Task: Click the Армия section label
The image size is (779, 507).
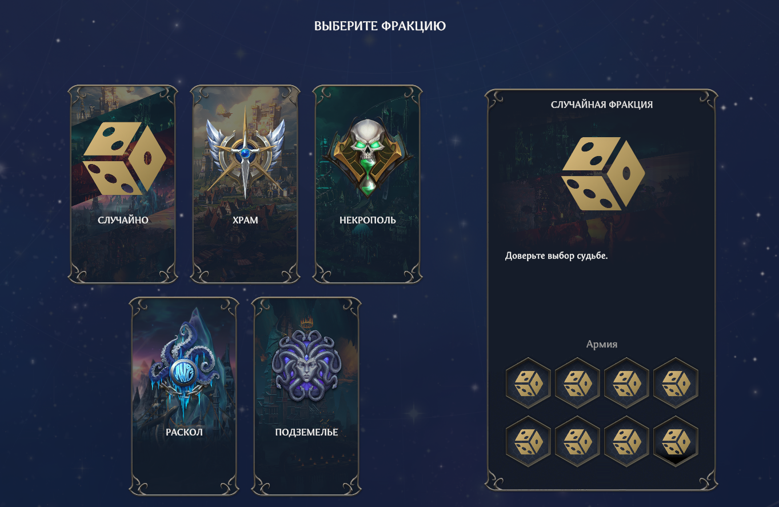Action: [x=602, y=344]
